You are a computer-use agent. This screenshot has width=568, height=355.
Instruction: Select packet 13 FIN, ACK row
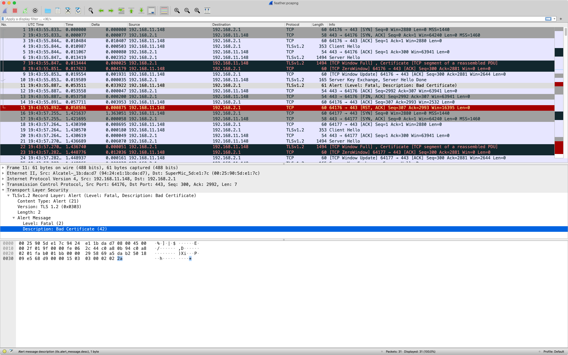tap(277, 97)
